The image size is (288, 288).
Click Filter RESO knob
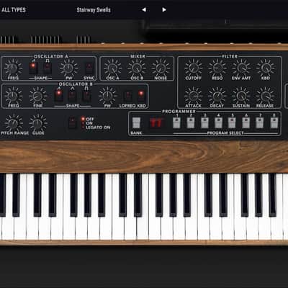click(x=217, y=68)
